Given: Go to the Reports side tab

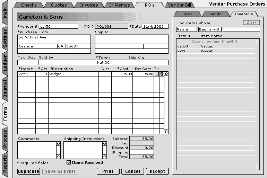Looking at the screenshot, I should click(x=5, y=164).
